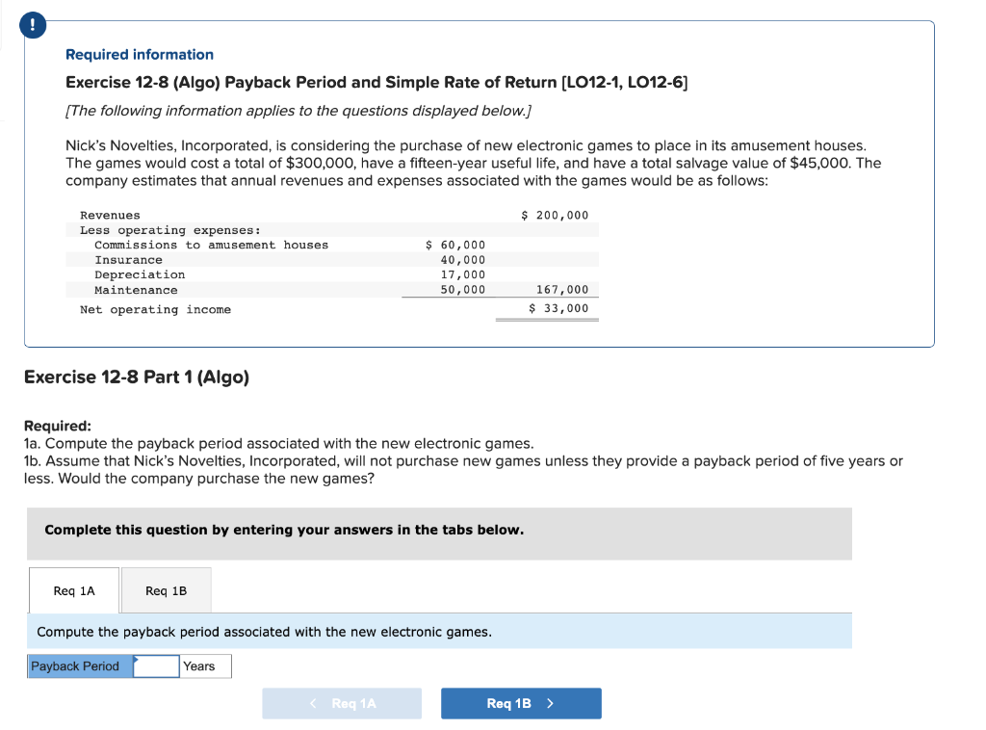This screenshot has height=730, width=986.
Task: Select the Exercise 12-8 Part 1 (Algo) heading
Action: pyautogui.click(x=137, y=377)
